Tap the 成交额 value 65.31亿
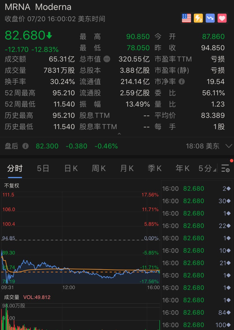The width and height of the screenshot is (234, 330). tap(62, 59)
